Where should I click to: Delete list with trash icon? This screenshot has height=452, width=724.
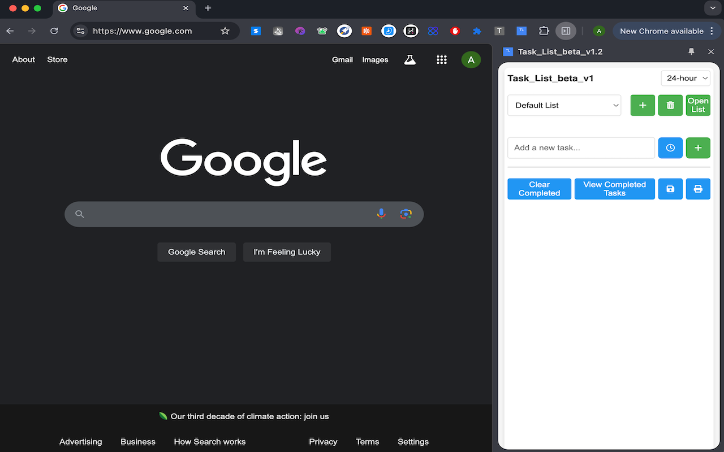click(x=670, y=105)
